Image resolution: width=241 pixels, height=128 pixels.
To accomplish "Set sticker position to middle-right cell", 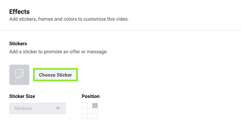I will [x=95, y=111].
